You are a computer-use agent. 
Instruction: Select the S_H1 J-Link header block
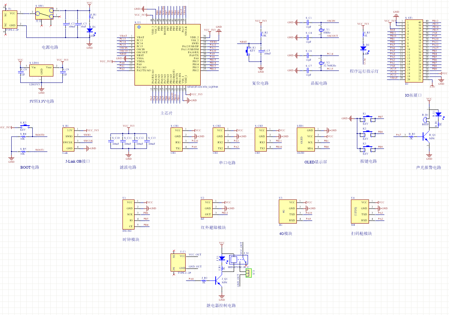tap(68, 139)
